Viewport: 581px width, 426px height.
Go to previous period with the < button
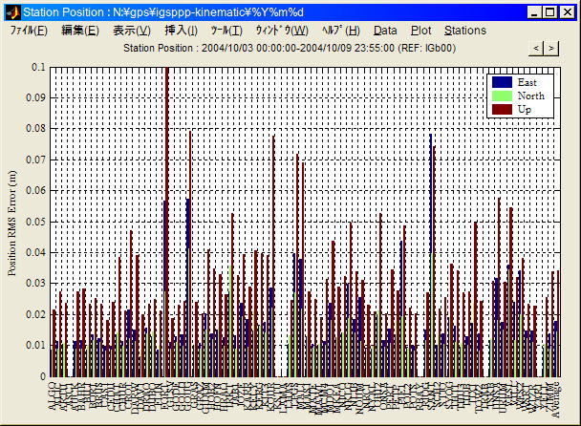pyautogui.click(x=537, y=48)
